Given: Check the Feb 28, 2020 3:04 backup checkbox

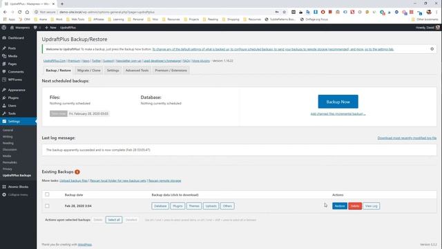Looking at the screenshot, I should (47, 206).
